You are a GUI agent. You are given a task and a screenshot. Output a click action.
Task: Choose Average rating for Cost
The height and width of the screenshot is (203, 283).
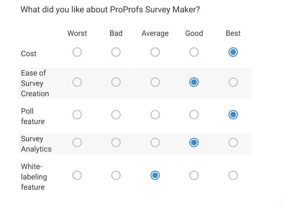point(155,52)
